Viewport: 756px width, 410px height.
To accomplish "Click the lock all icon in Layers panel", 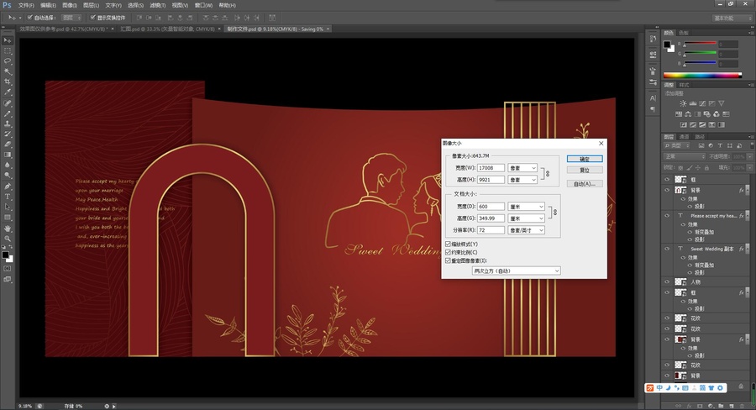I will tap(706, 168).
